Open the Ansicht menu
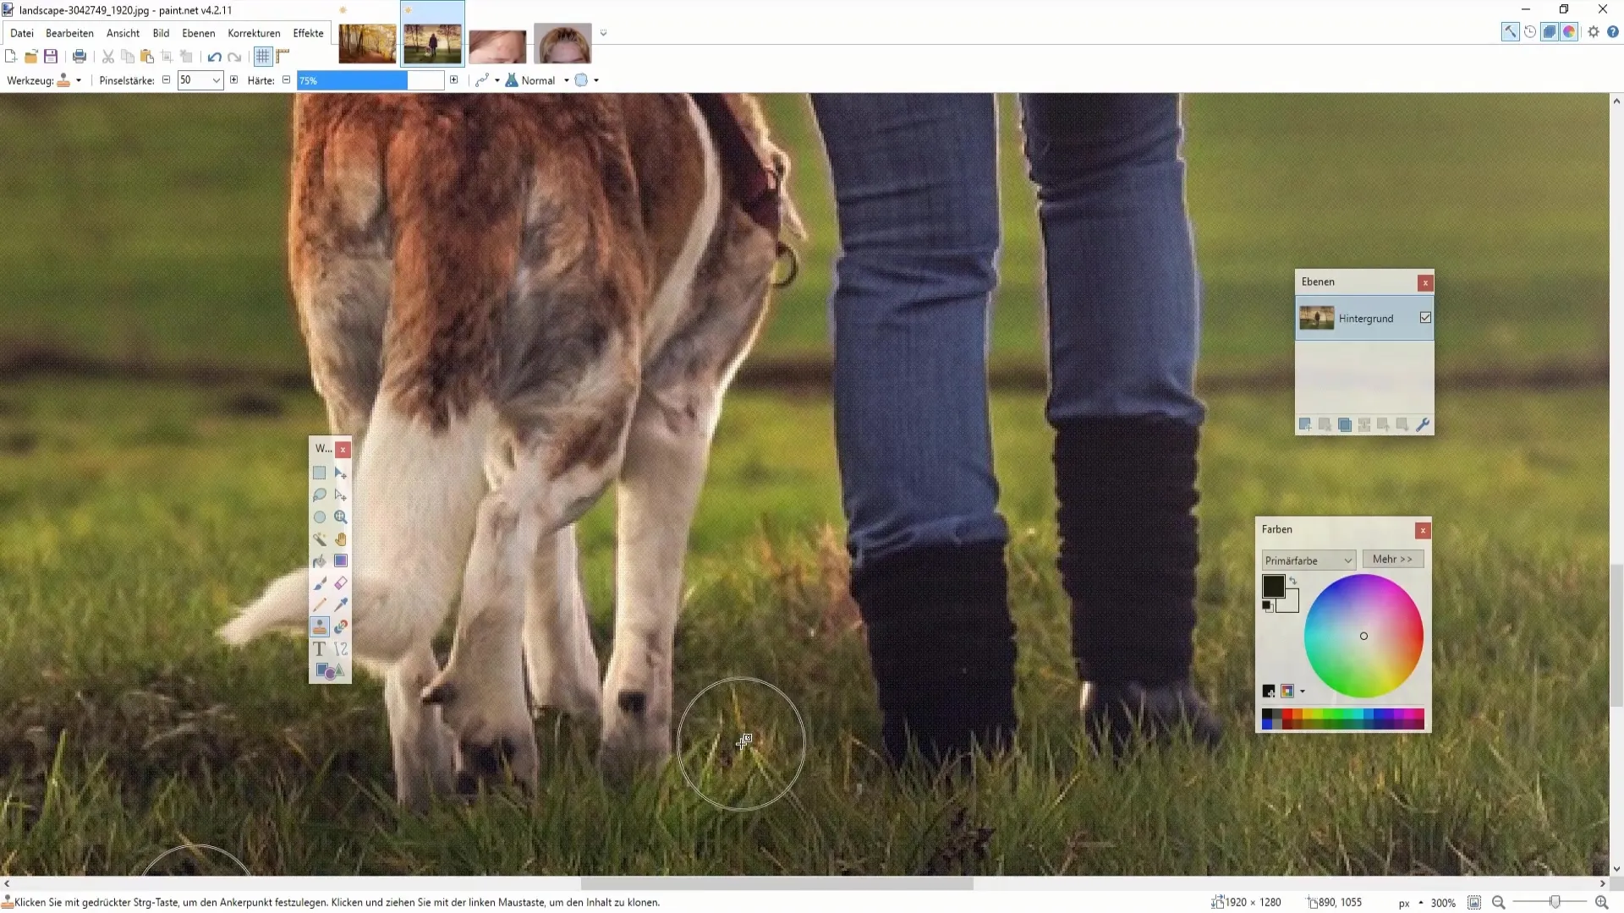This screenshot has width=1624, height=913. tap(123, 33)
